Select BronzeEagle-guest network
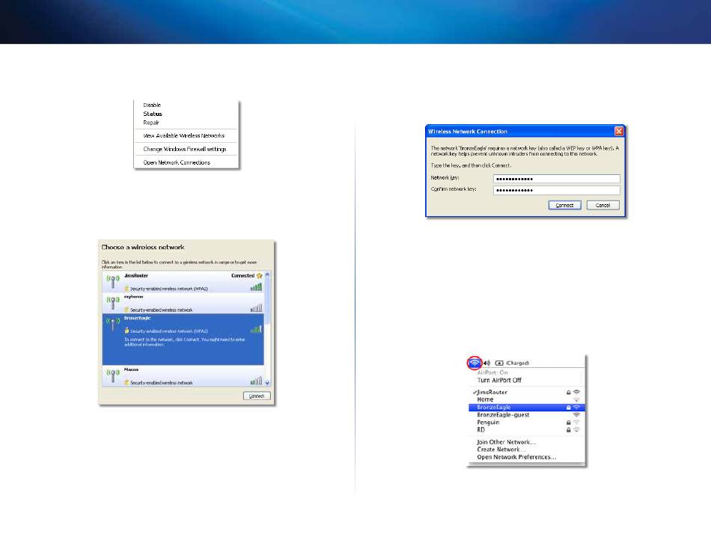 point(526,415)
